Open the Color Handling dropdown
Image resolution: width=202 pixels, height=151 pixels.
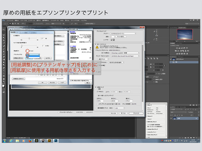pyautogui.click(x=125, y=53)
